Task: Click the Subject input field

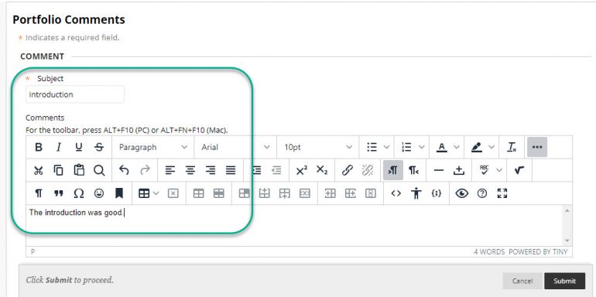Action: 75,94
